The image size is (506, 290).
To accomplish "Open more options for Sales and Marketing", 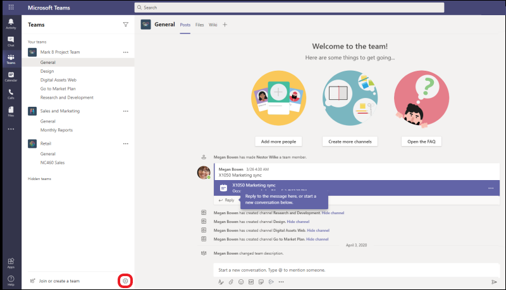I will click(126, 111).
